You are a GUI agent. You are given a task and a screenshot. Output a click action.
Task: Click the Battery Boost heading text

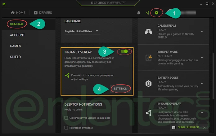(x=168, y=78)
